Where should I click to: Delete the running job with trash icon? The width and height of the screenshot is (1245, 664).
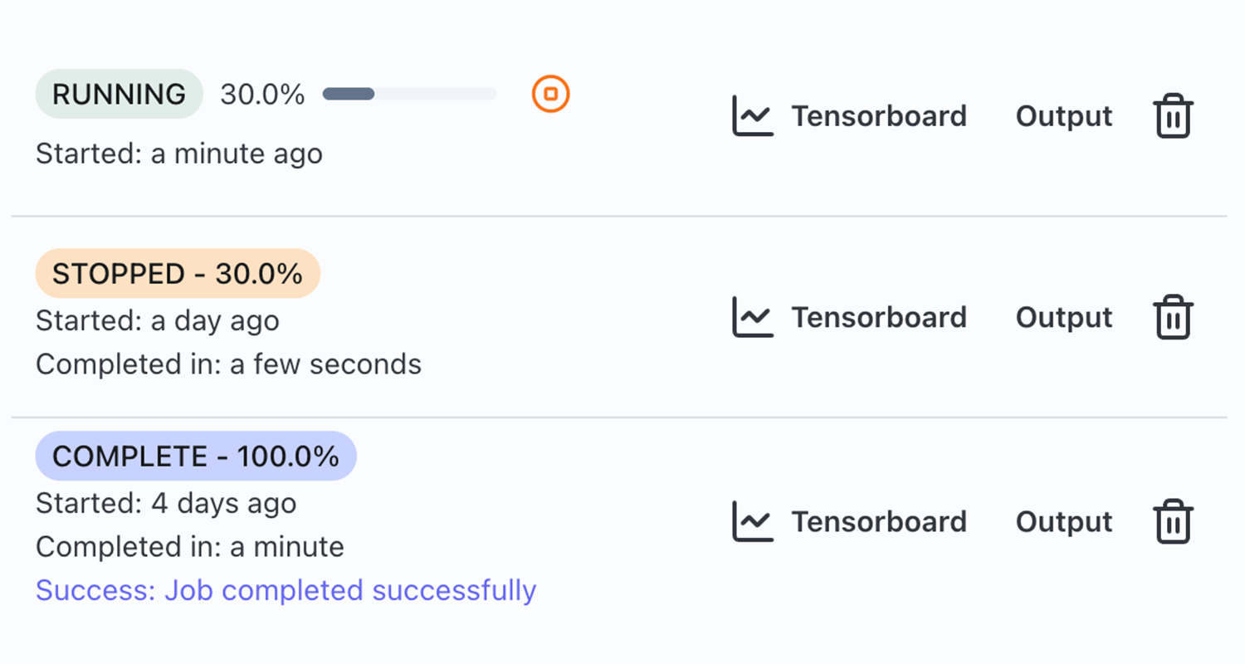1173,116
